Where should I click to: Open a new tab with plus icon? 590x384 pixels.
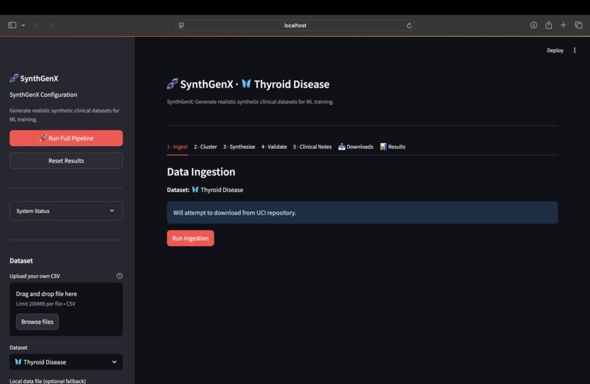(x=564, y=25)
